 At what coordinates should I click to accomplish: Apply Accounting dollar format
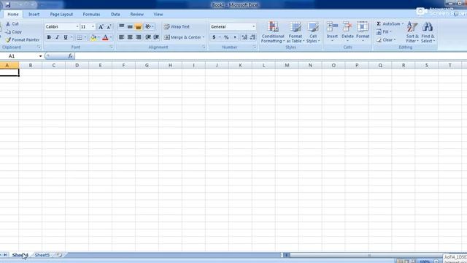[214, 37]
